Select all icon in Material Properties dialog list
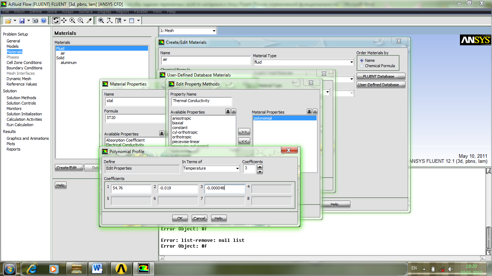 [x=162, y=134]
